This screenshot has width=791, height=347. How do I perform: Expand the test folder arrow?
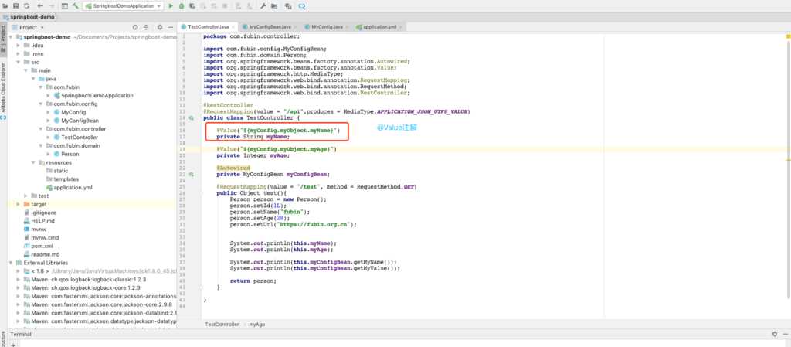(25, 196)
